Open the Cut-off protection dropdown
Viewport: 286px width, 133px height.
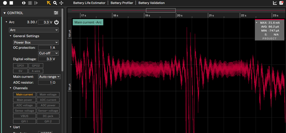click(x=48, y=53)
